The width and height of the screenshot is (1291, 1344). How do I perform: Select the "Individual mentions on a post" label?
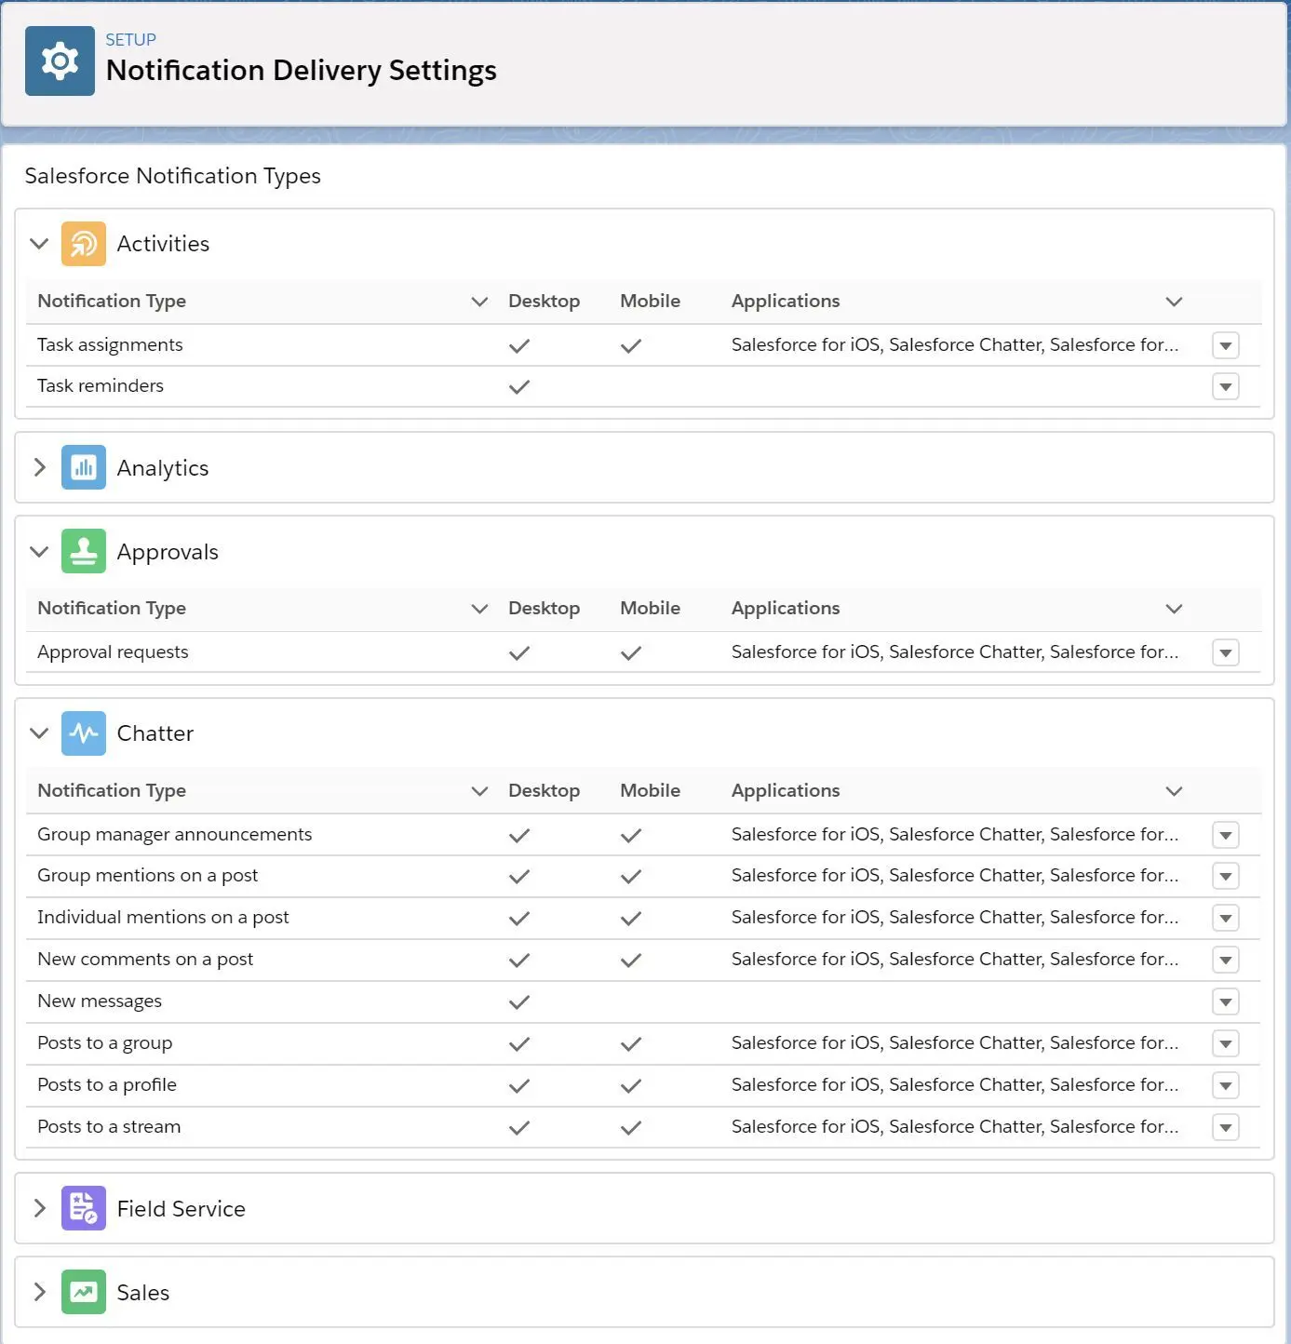point(163,918)
